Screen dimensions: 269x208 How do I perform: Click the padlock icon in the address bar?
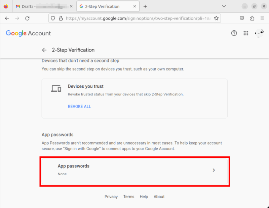click(60, 18)
